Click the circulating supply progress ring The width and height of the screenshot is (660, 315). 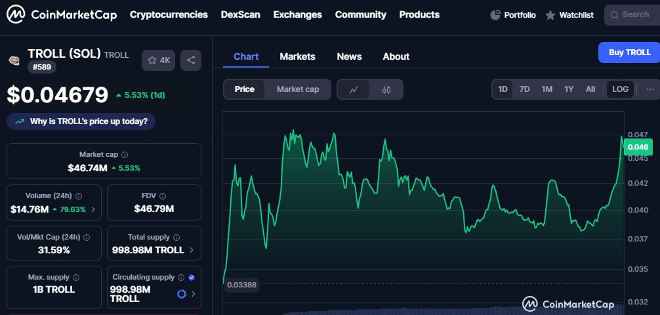pyautogui.click(x=182, y=294)
